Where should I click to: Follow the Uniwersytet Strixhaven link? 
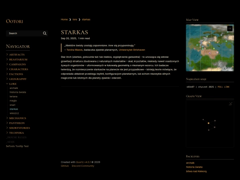[132, 50]
